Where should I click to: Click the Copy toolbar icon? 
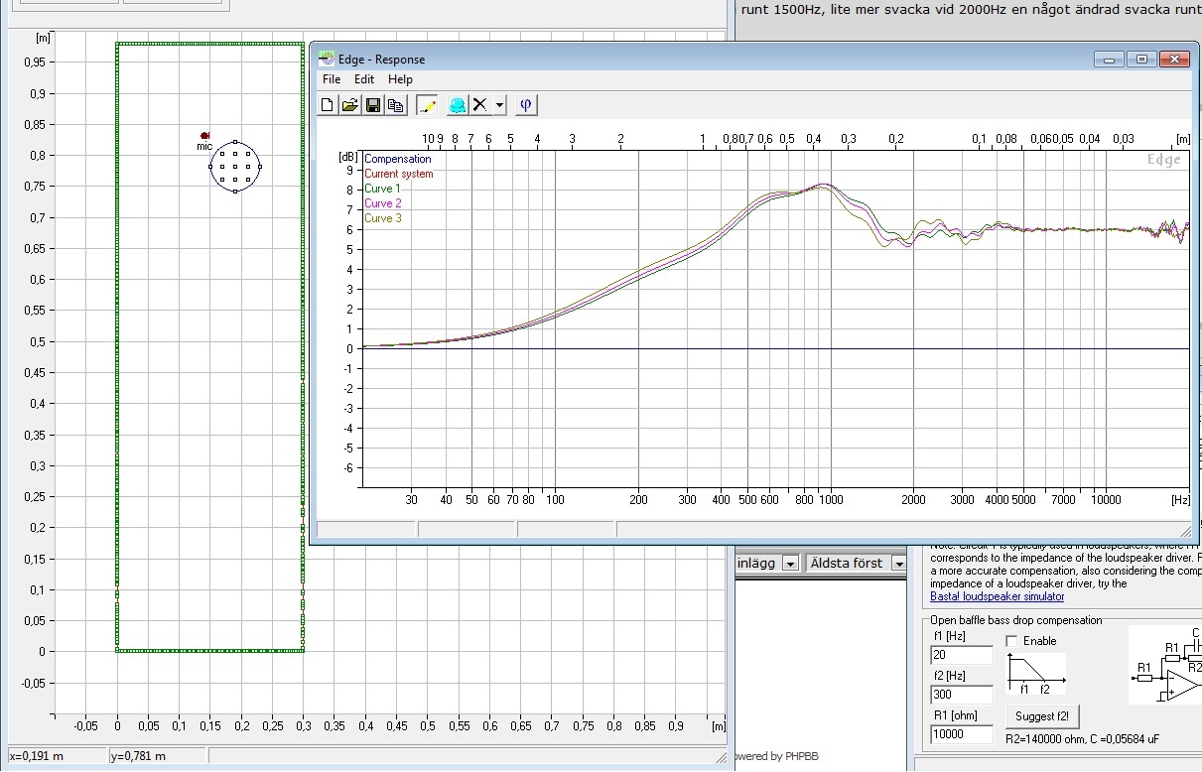396,105
